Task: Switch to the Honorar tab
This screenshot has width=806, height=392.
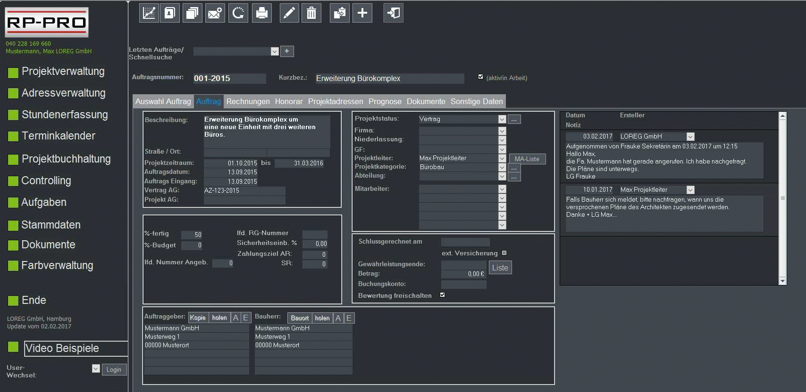Action: pos(289,101)
